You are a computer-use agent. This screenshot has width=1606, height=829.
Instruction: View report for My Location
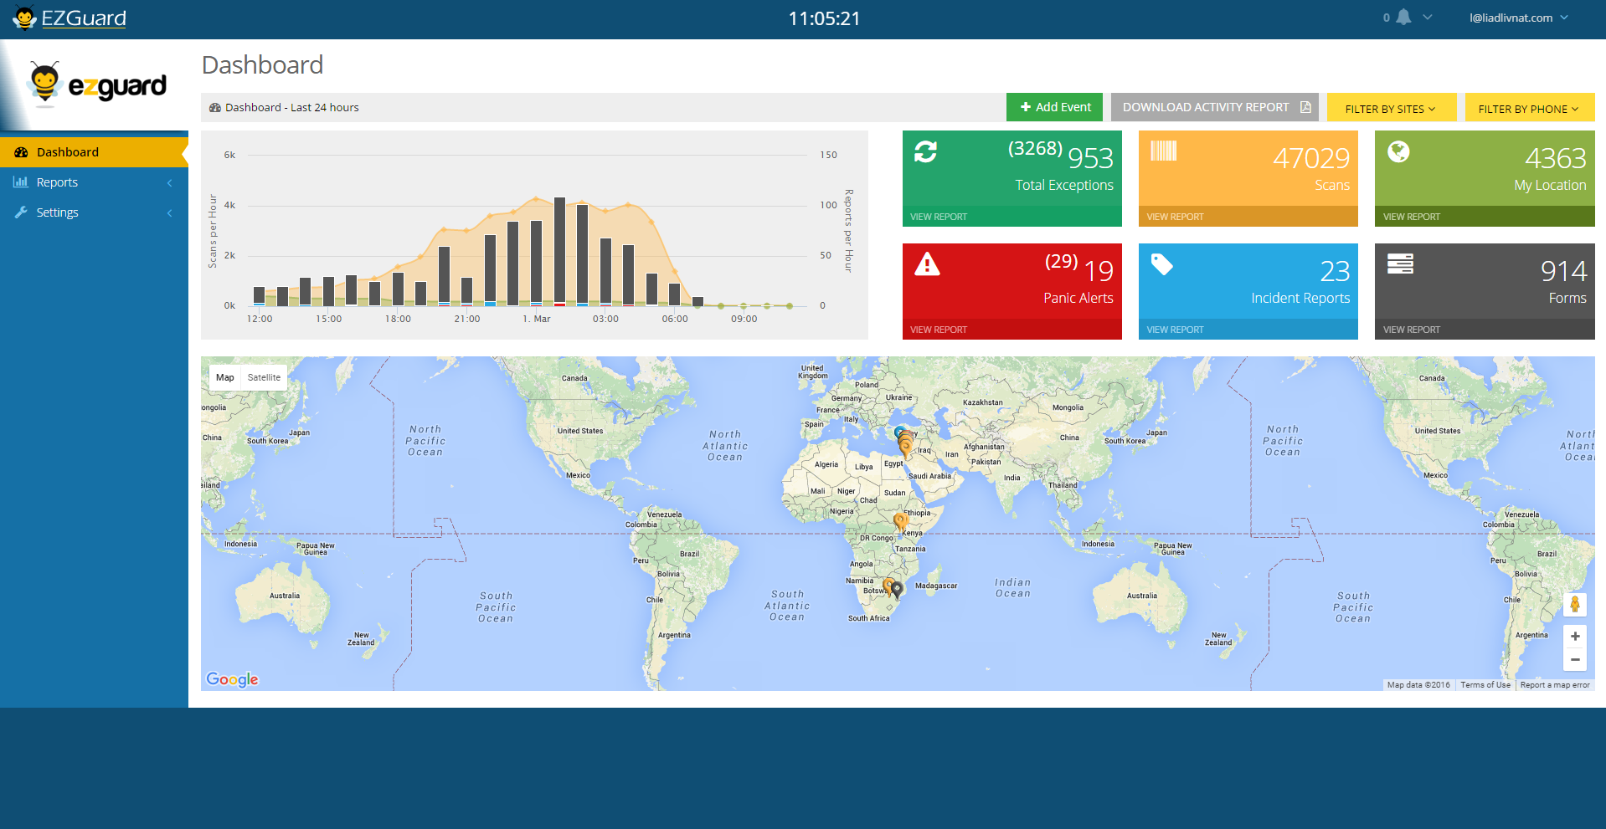(1485, 217)
